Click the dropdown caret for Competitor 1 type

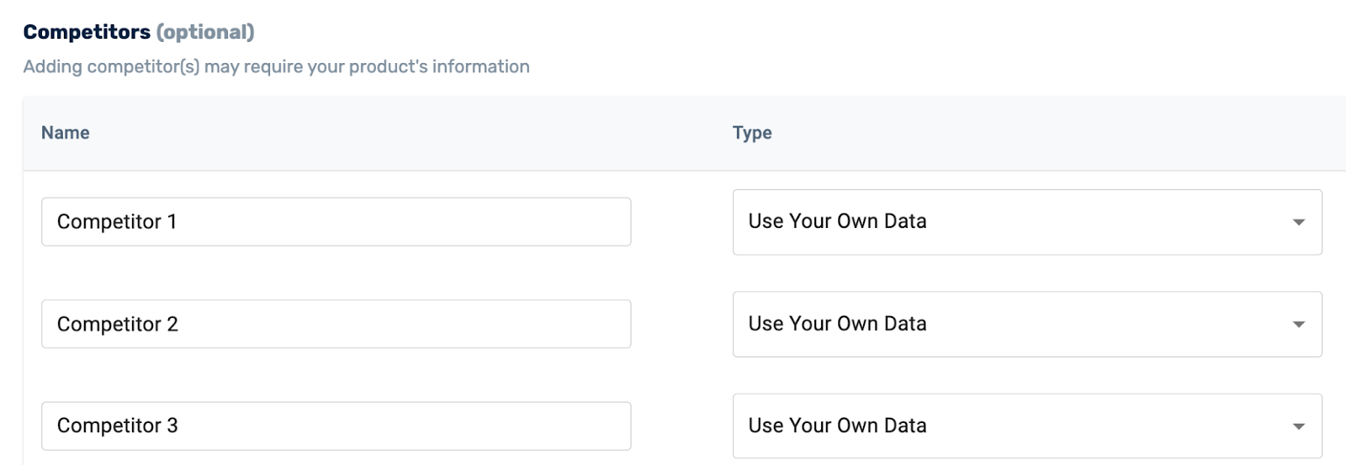pyautogui.click(x=1298, y=223)
